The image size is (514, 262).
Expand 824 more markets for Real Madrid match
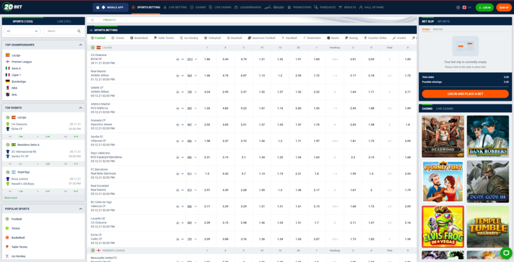coord(192,76)
